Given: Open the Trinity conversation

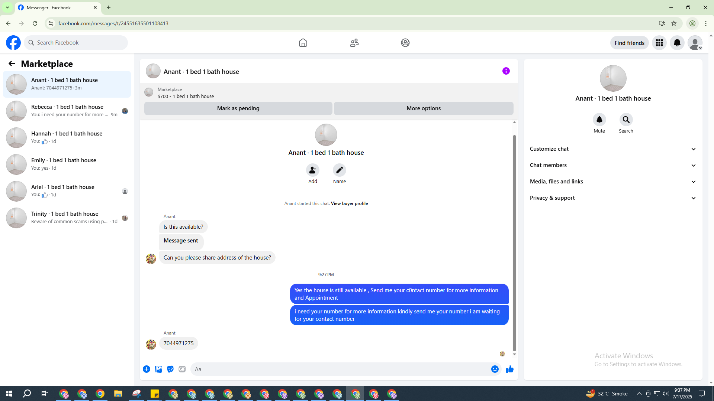Looking at the screenshot, I should (67, 218).
